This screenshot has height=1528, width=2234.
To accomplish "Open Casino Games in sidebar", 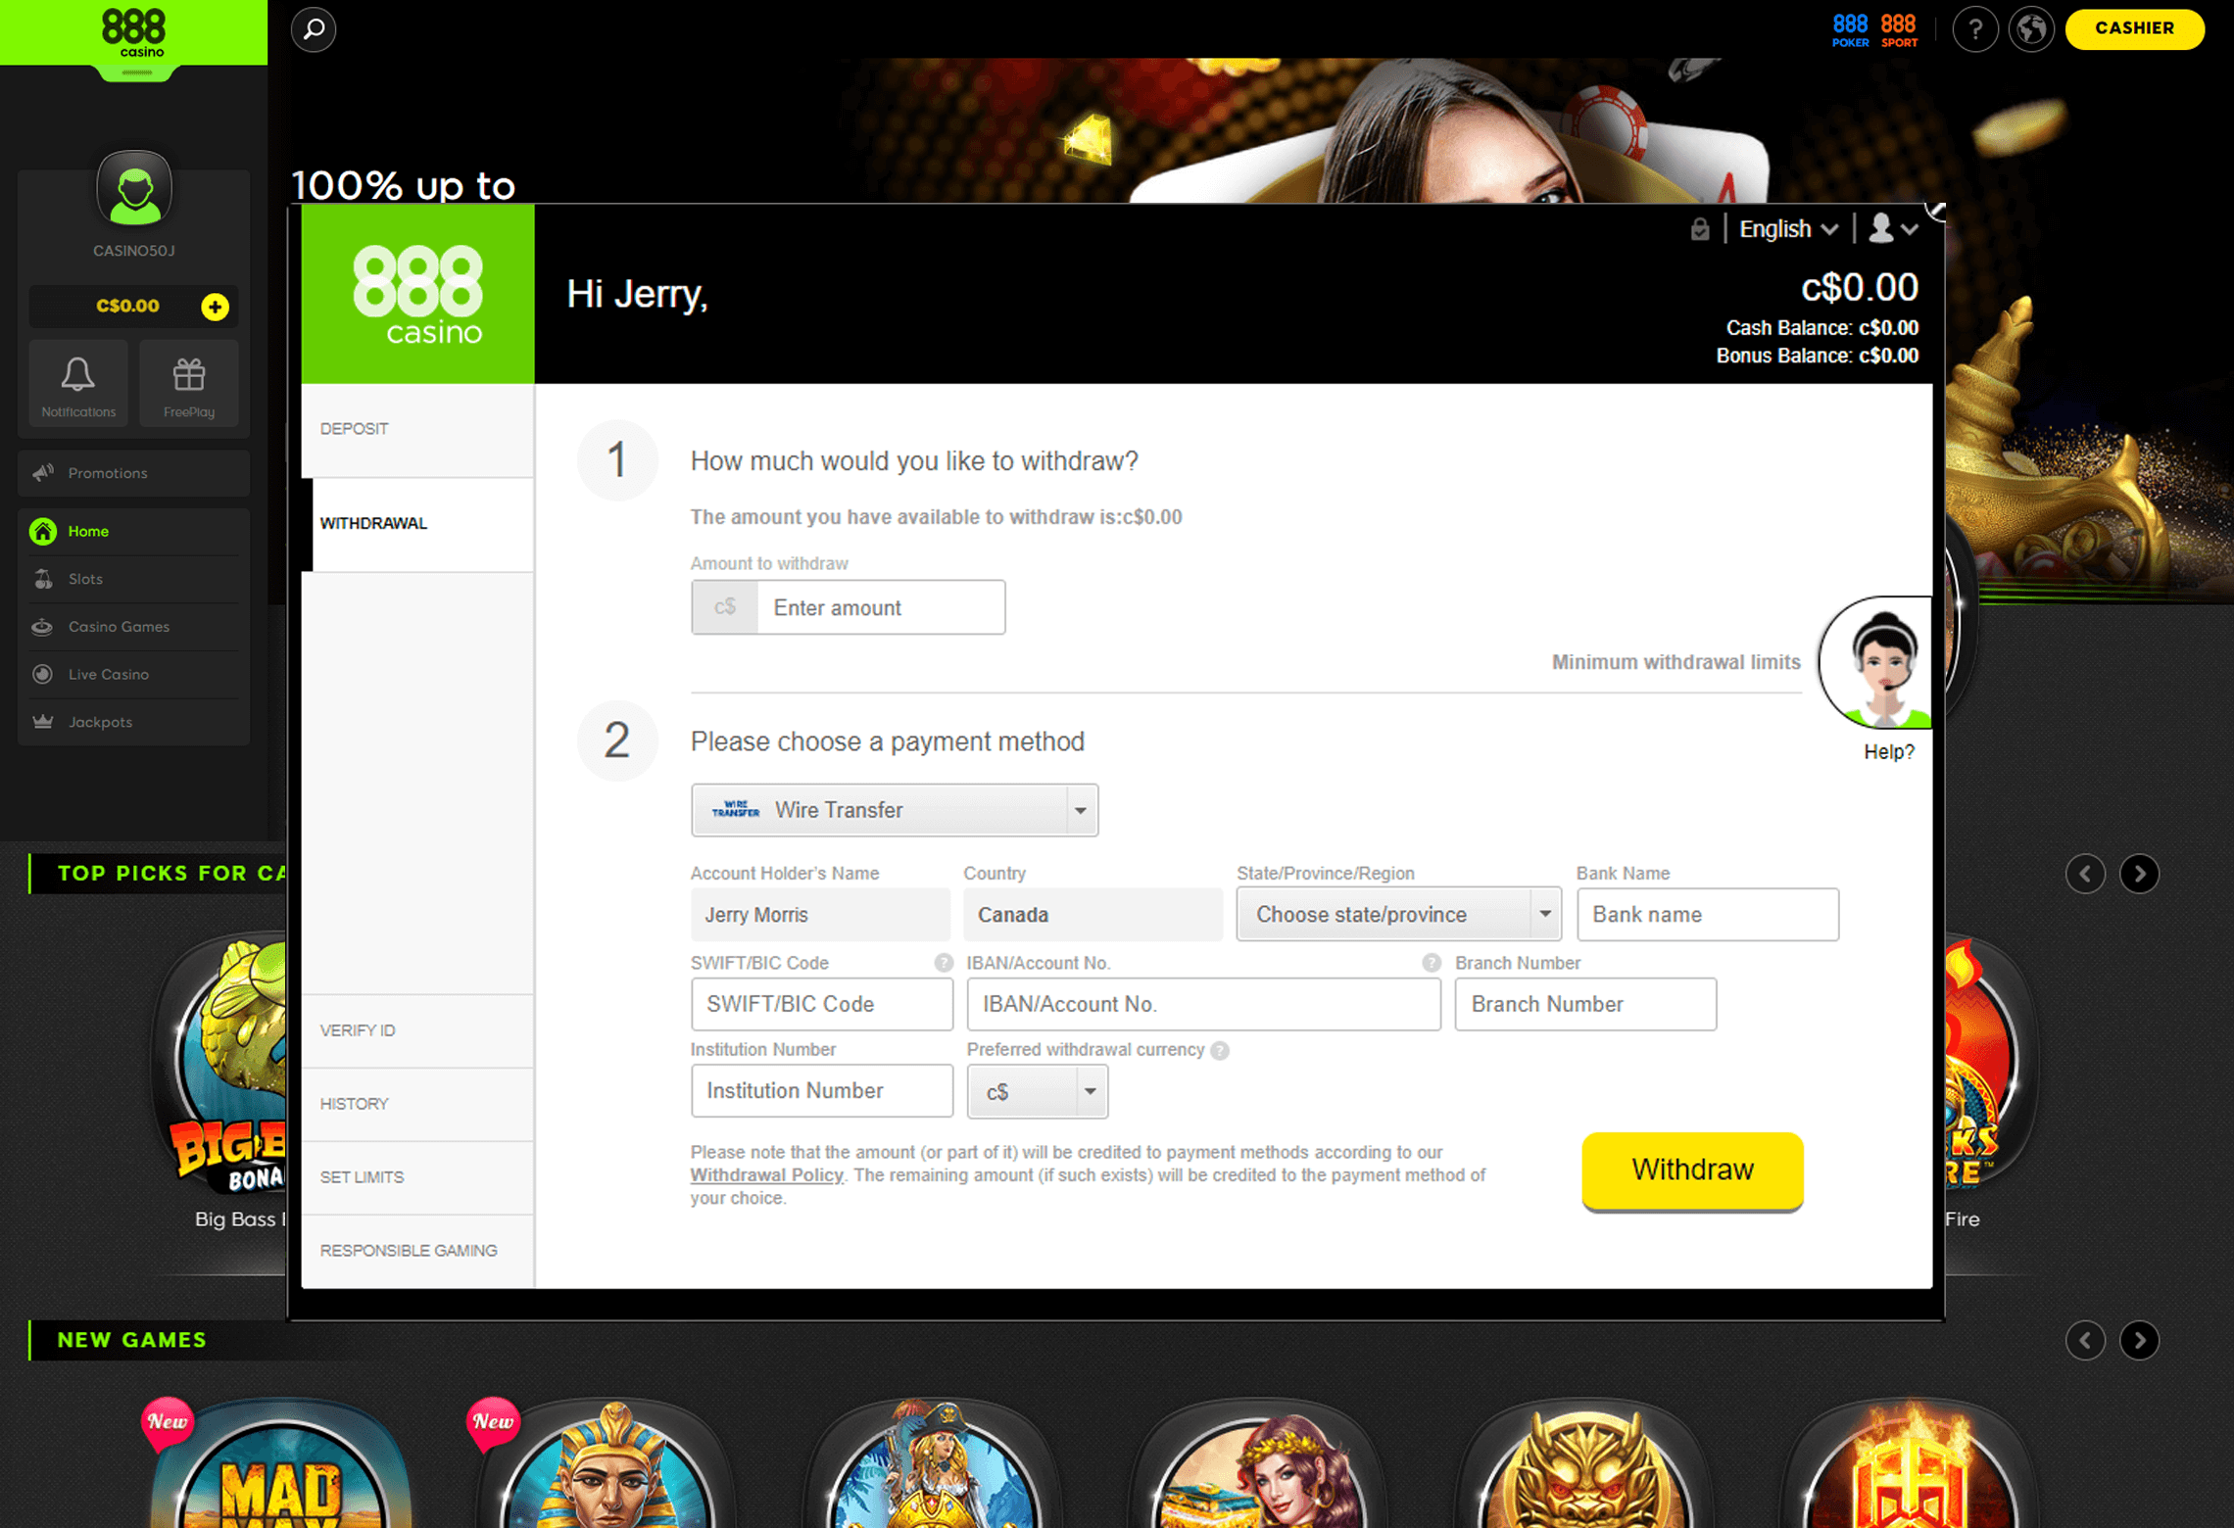I will pos(134,627).
